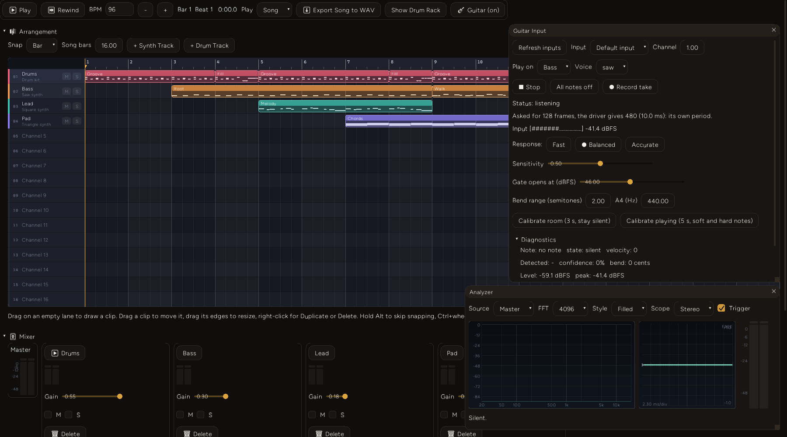This screenshot has height=437, width=787.
Task: Open the Play on dropdown set to Bass
Action: click(x=554, y=67)
